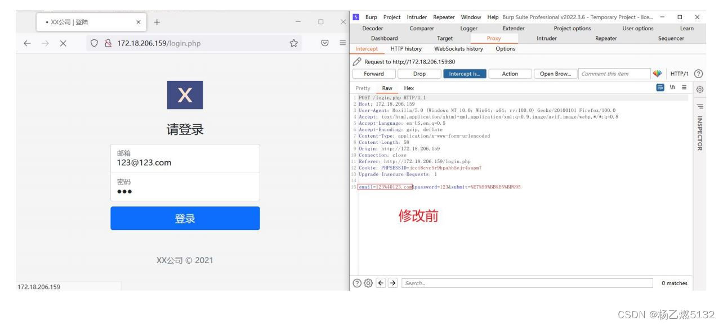Switch to Raw view of request

click(387, 88)
